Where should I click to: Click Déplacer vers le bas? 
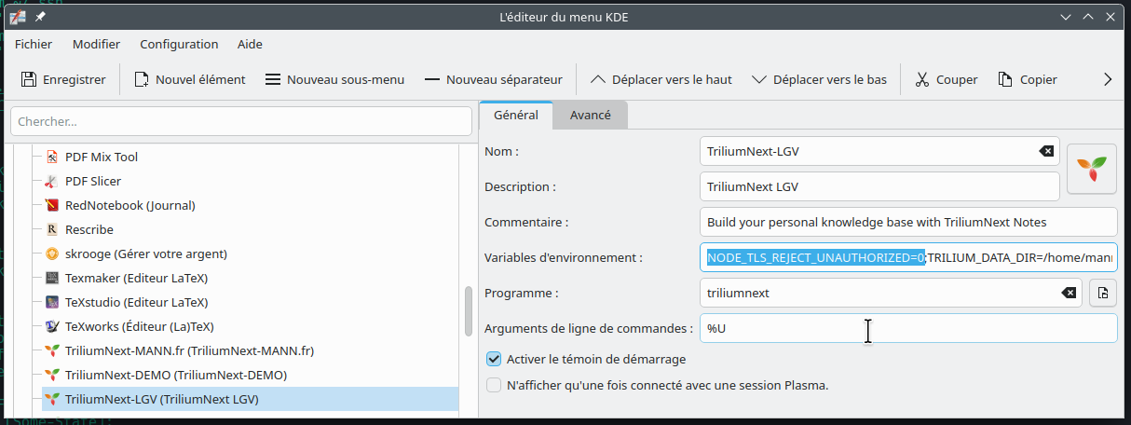click(x=820, y=79)
